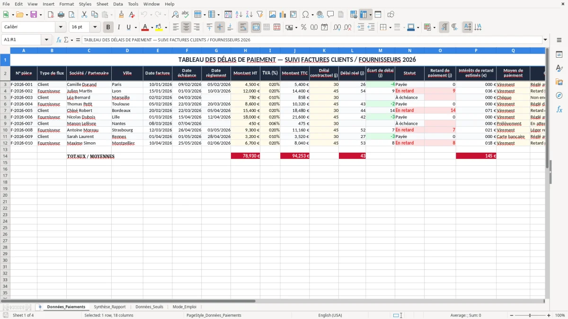Run the Spelling check icon
Image resolution: width=568 pixels, height=319 pixels.
click(x=186, y=15)
